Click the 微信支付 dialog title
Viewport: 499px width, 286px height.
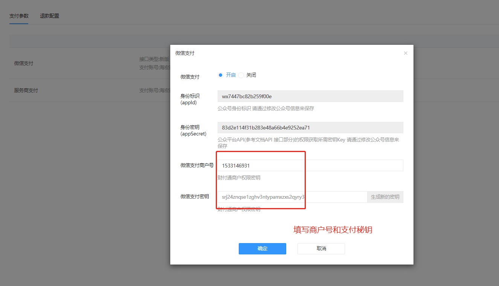[185, 53]
